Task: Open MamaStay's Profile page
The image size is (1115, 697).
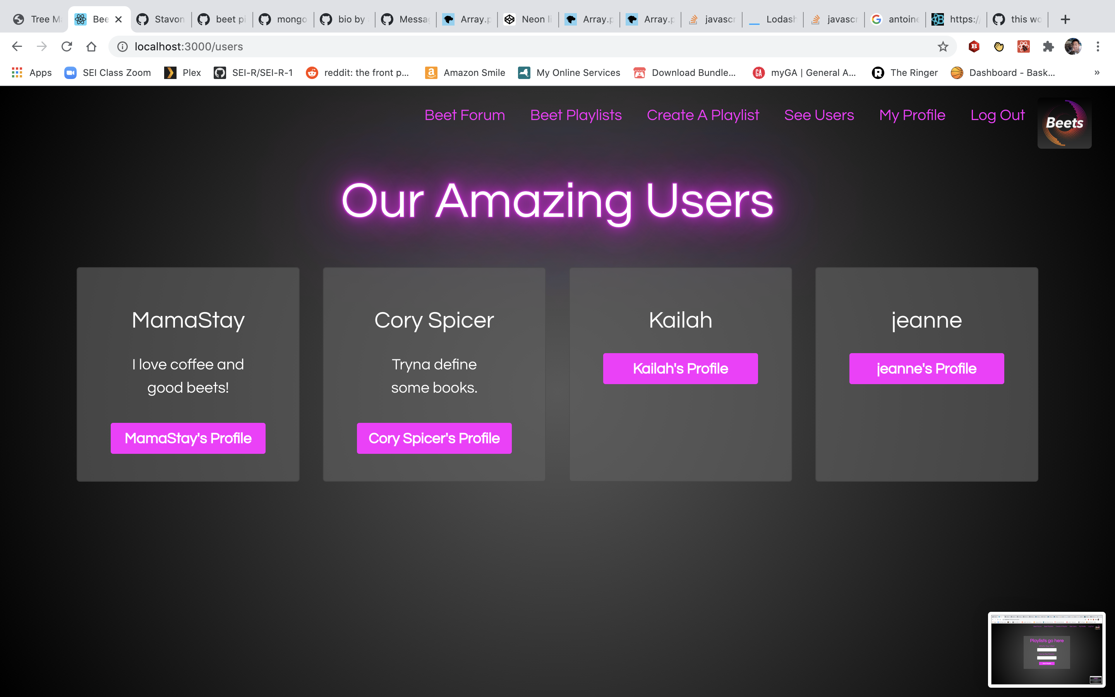Action: tap(188, 438)
